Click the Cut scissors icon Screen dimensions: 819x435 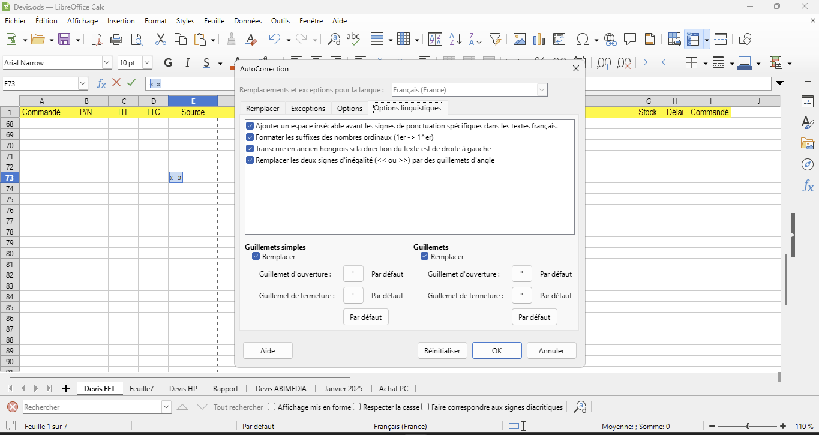pos(160,40)
